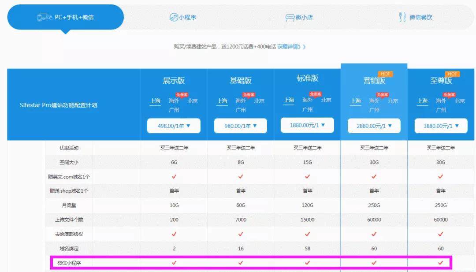Screen dimensions: 476x272
Task: Click the 空间大小 row label
Action: (x=69, y=162)
